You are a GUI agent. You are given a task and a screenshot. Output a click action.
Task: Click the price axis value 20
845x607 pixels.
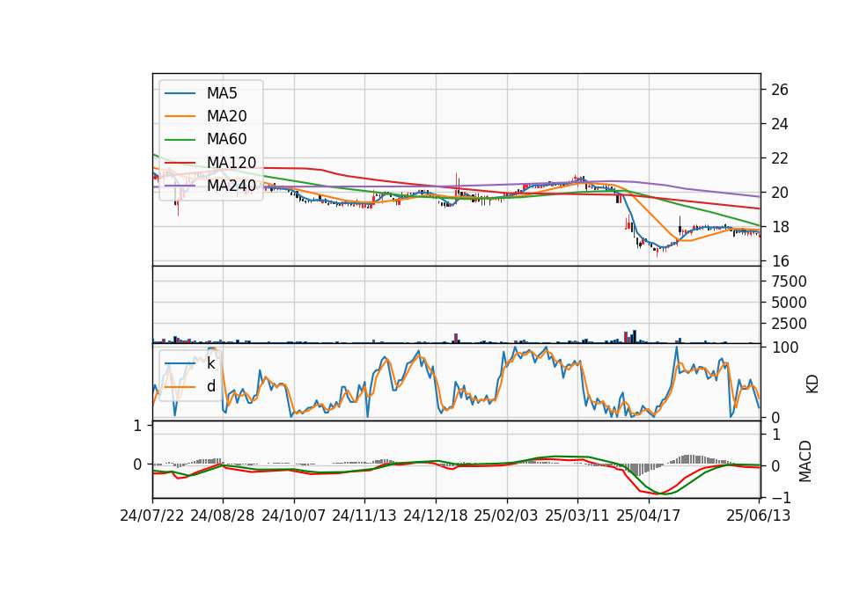[779, 193]
